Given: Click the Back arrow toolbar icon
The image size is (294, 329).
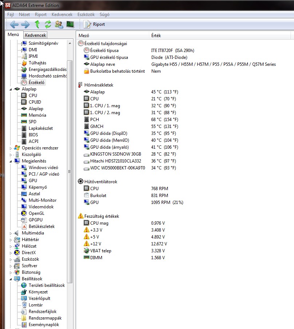Looking at the screenshot, I should click(x=14, y=25).
